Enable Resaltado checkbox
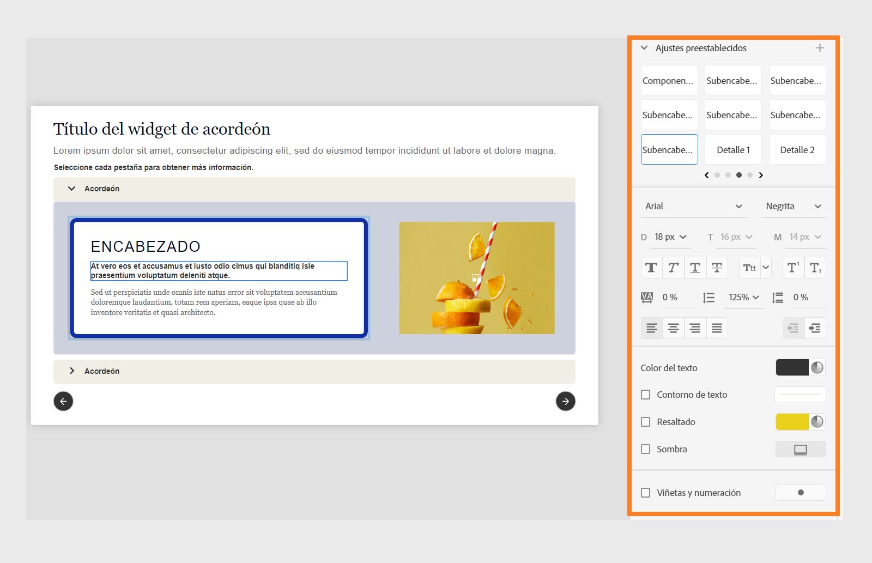The width and height of the screenshot is (872, 563). 646,422
